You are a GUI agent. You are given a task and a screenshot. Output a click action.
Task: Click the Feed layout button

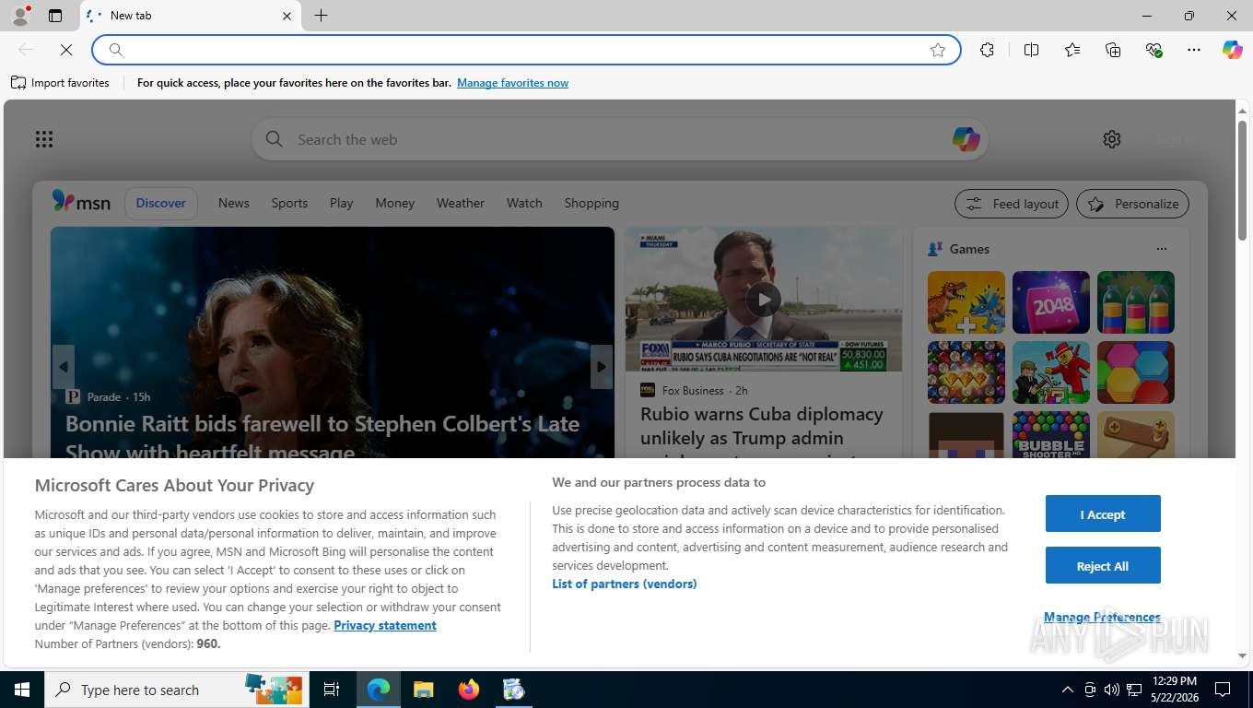tap(1012, 204)
